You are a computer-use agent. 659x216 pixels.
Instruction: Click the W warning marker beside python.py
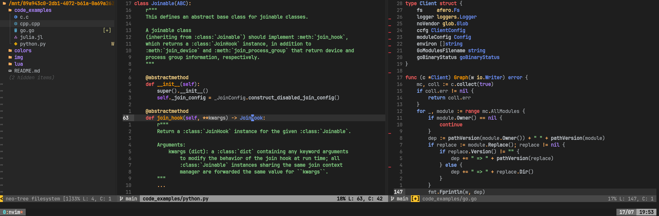[113, 44]
